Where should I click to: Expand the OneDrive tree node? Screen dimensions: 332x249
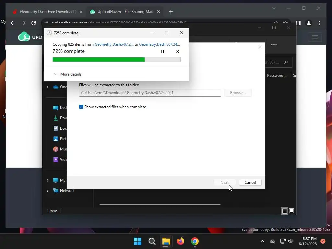click(47, 87)
